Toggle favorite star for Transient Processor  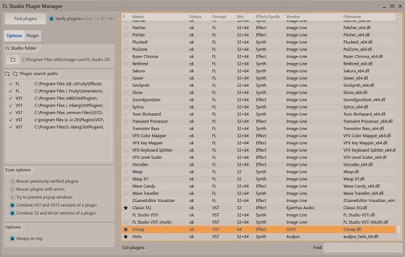tap(125, 121)
